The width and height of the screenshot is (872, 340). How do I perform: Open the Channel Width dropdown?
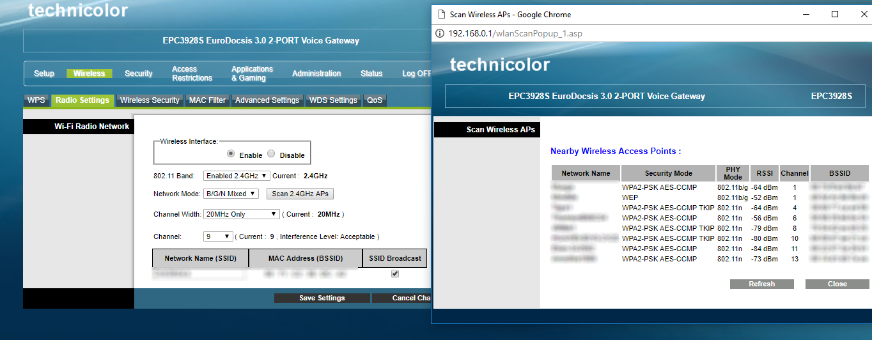pos(241,214)
